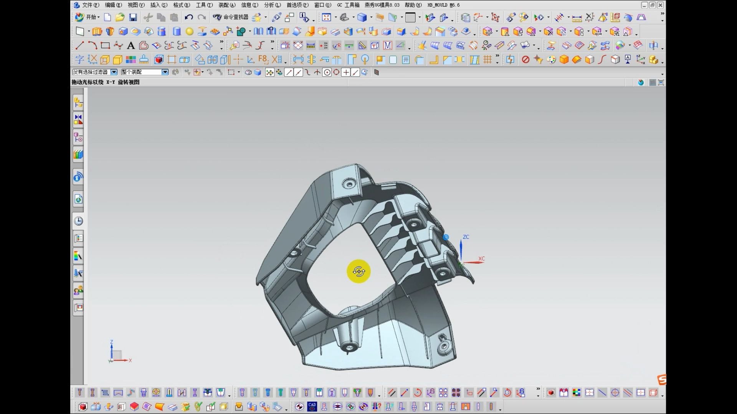Click the Measure Distance ruler icon
This screenshot has width=737, height=414.
pyautogui.click(x=577, y=18)
